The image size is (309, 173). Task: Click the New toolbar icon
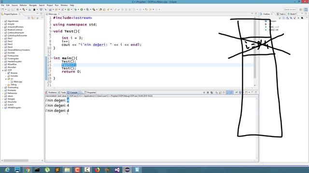tap(3, 10)
